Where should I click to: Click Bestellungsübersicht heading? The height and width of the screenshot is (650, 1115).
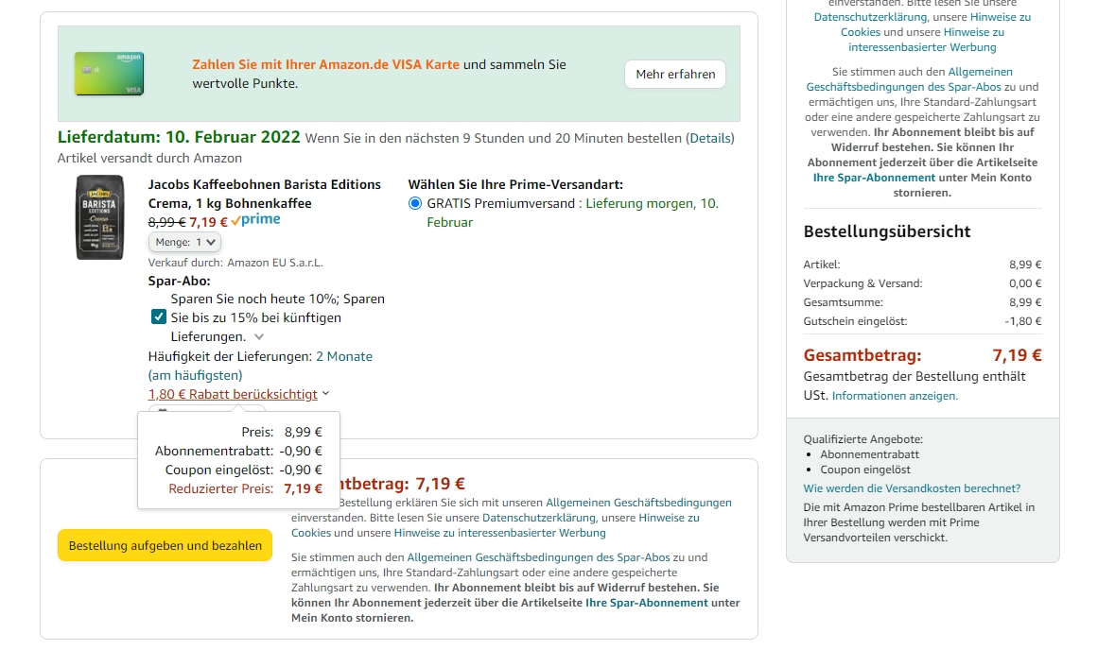click(x=887, y=231)
